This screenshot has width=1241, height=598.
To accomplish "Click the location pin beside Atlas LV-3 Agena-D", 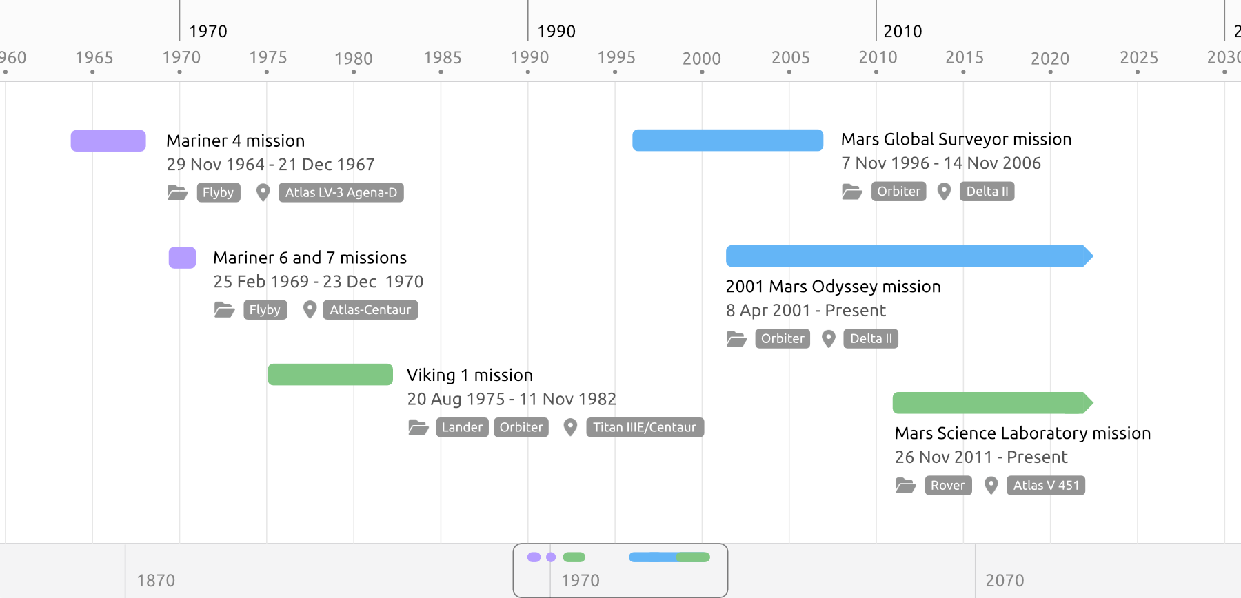I will (x=263, y=192).
